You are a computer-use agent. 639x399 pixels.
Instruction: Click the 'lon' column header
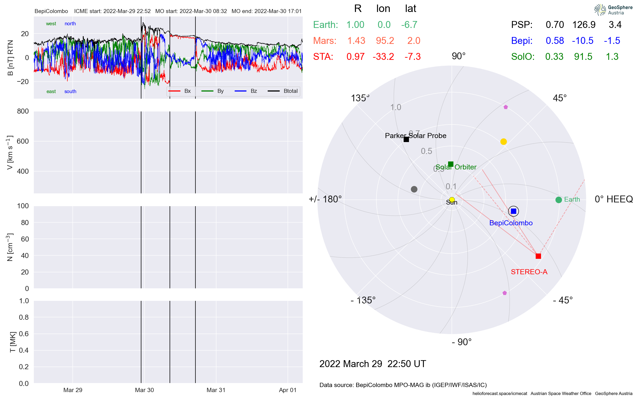383,9
